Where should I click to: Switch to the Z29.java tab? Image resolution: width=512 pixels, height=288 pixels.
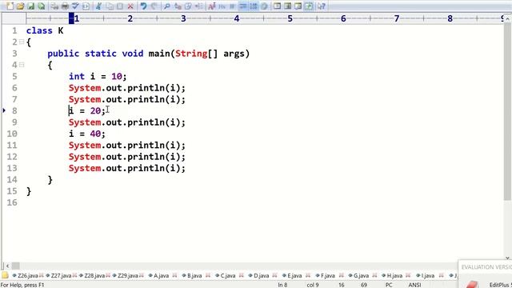(x=128, y=275)
